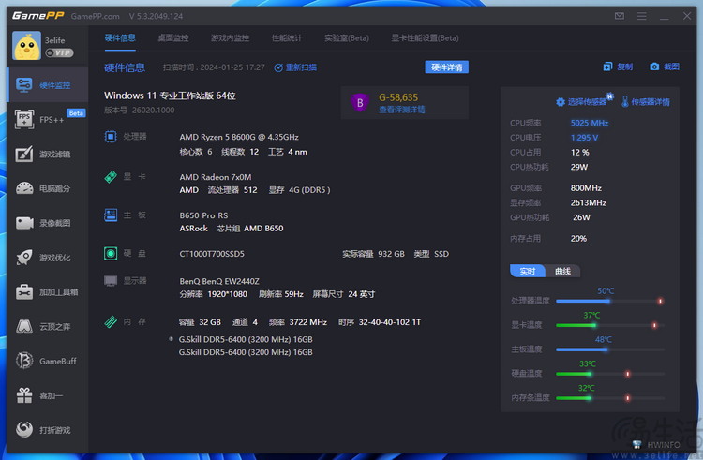Click the 显卡 graphics card icon
This screenshot has height=460, width=703.
coord(111,176)
